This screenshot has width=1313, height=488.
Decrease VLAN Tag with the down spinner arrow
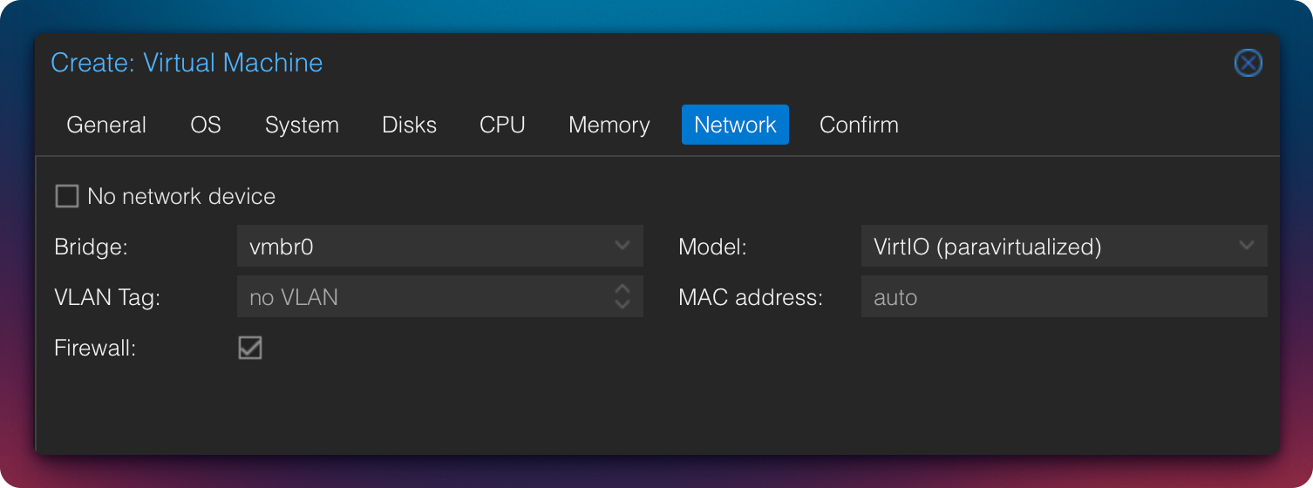coord(622,304)
